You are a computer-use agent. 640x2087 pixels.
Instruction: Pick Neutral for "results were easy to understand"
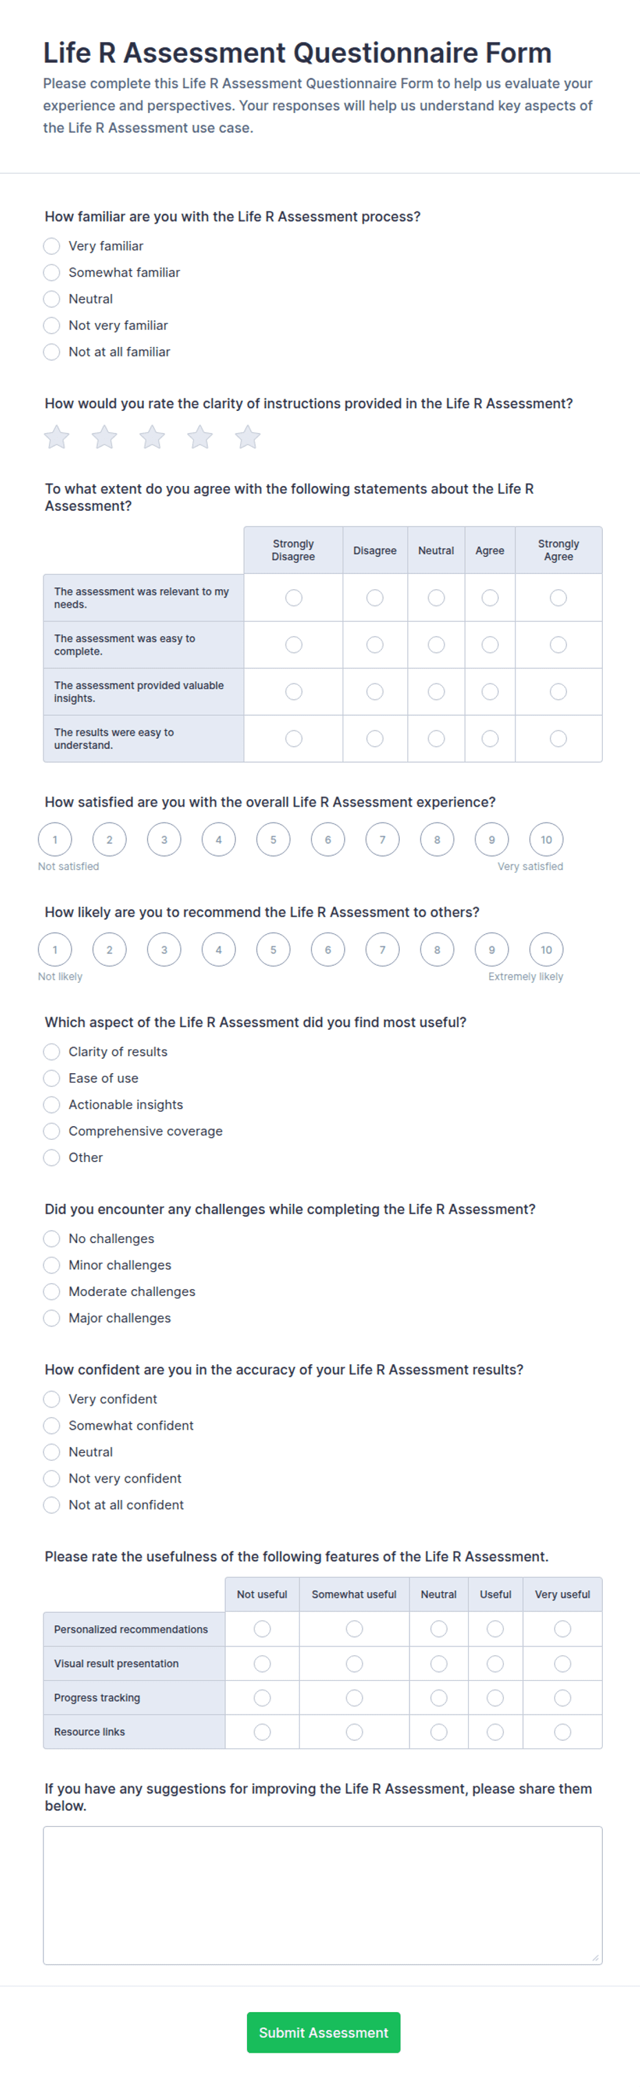[x=437, y=739]
